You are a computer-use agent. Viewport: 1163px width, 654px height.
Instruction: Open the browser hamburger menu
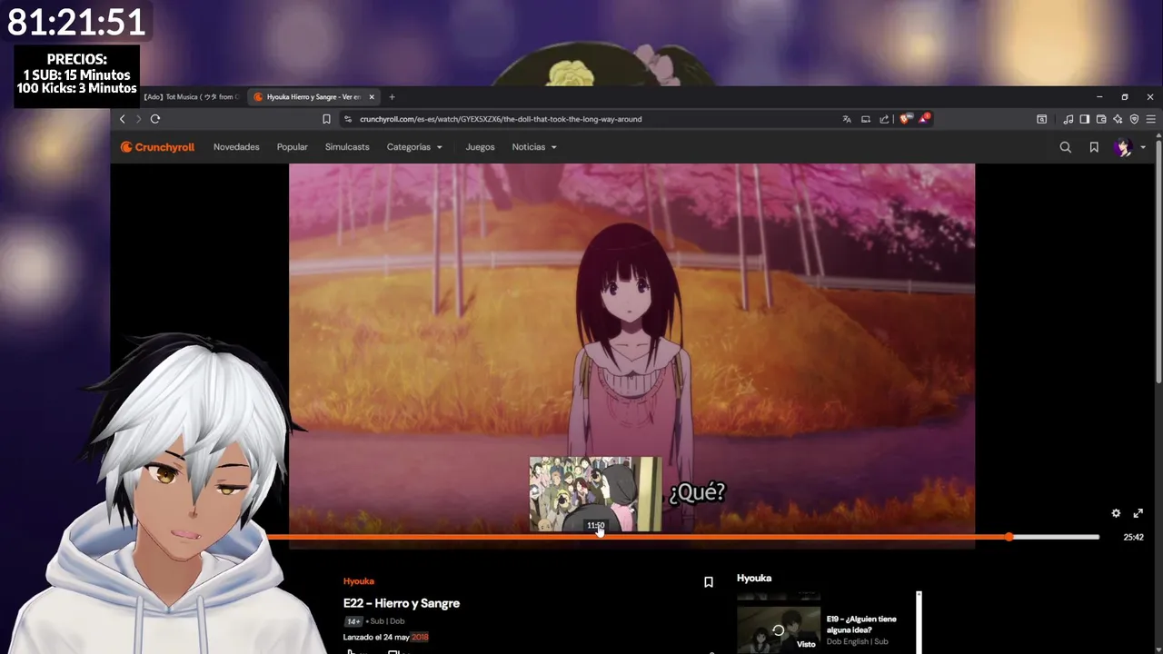click(x=1150, y=119)
